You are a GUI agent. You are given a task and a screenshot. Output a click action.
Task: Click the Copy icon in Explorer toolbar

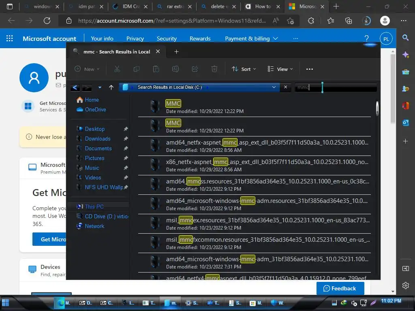pyautogui.click(x=137, y=69)
